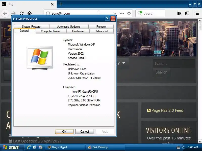Screen dimensions: 202x151
Task: Click the browser Search box
Action: [150, 13]
